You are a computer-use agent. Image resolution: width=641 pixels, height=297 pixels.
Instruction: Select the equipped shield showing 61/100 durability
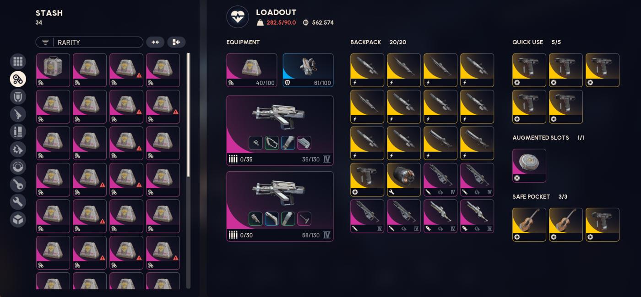coord(308,70)
